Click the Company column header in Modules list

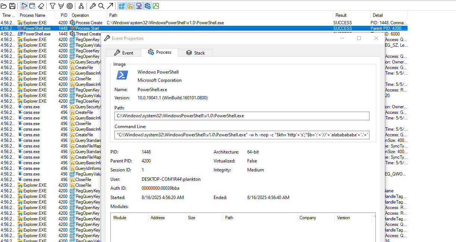pos(316,218)
